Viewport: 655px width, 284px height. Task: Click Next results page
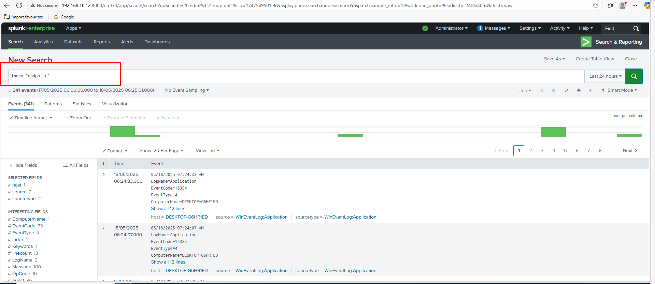point(630,151)
